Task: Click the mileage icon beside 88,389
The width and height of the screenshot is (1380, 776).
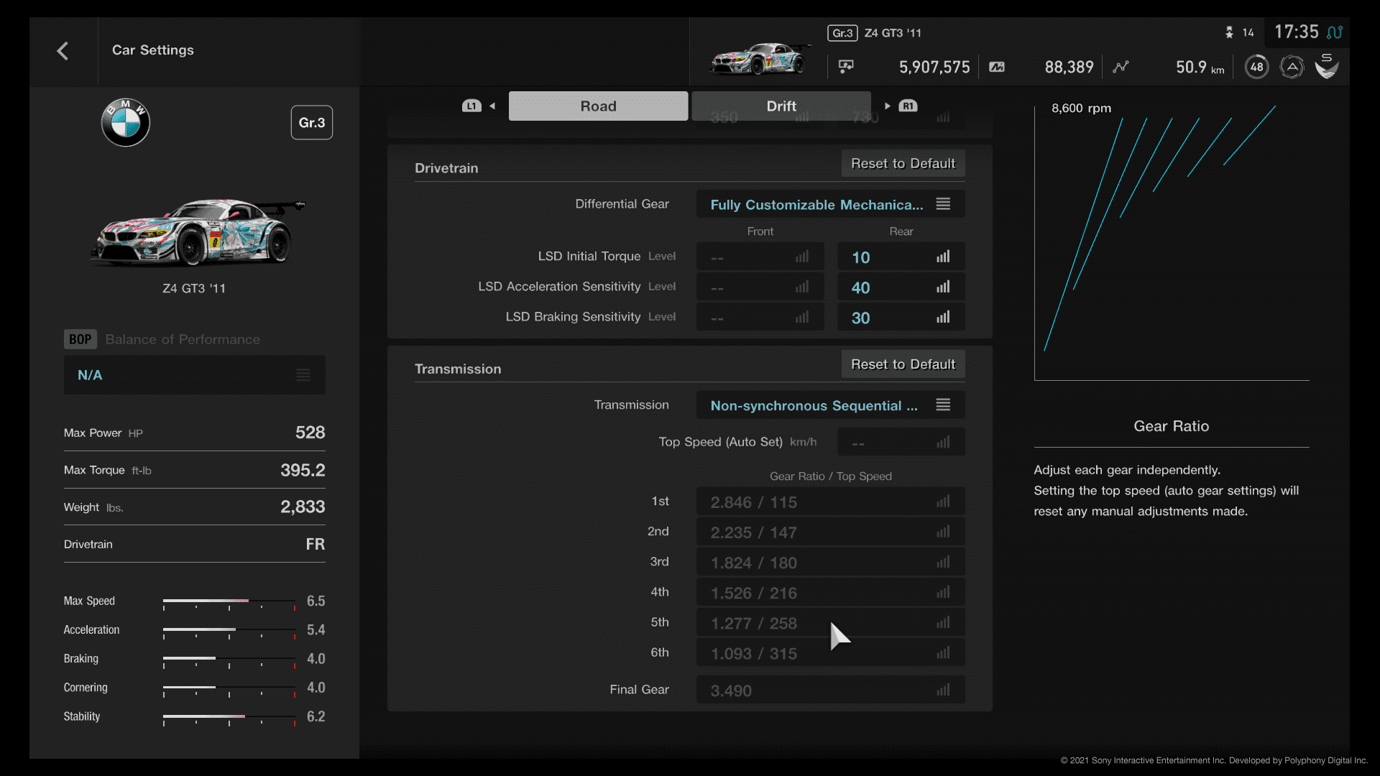Action: click(997, 67)
